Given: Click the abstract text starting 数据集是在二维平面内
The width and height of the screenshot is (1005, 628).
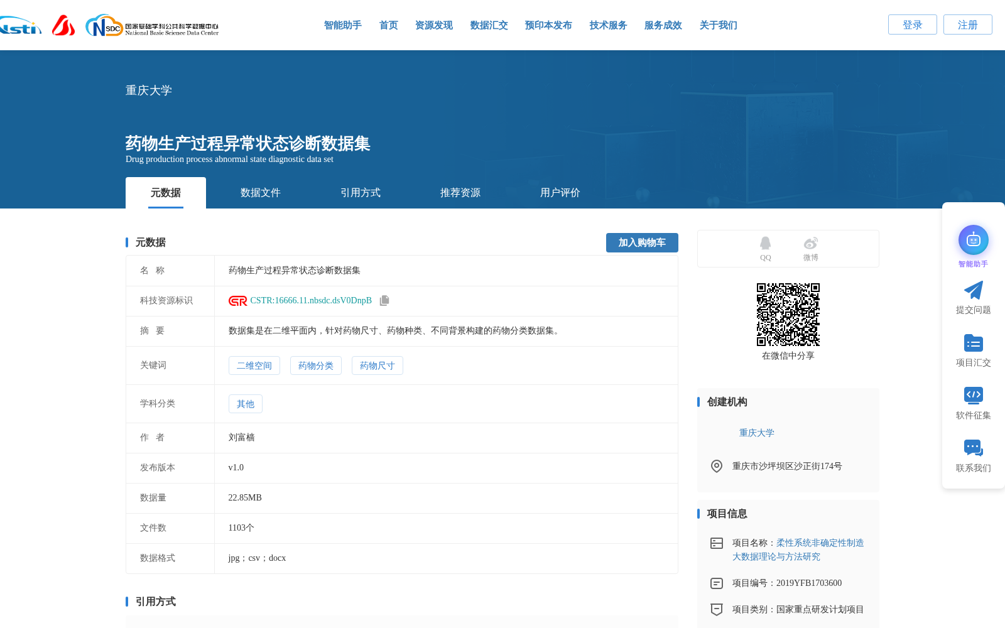Looking at the screenshot, I should coord(395,331).
